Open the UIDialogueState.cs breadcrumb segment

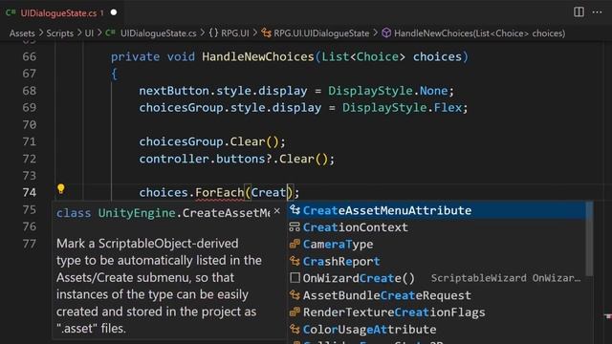tap(158, 33)
